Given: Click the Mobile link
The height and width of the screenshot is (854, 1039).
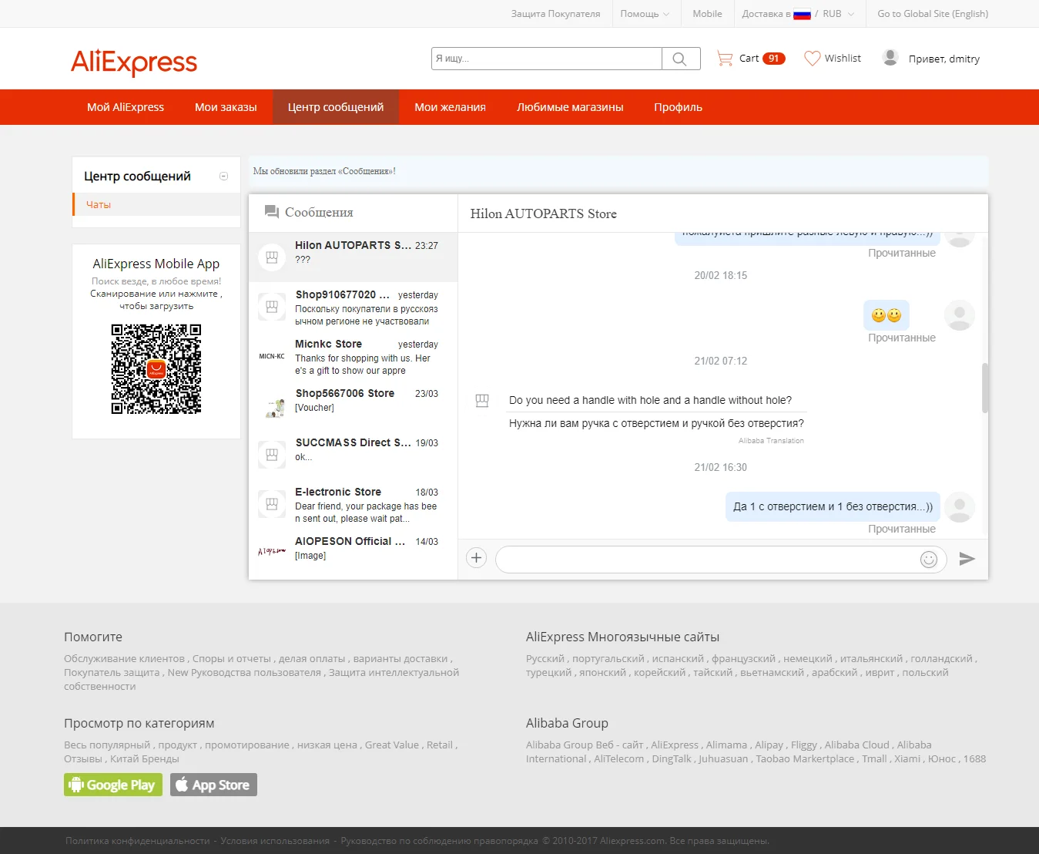Looking at the screenshot, I should click(707, 14).
